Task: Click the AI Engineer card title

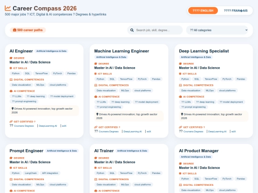Action: (x=21, y=51)
